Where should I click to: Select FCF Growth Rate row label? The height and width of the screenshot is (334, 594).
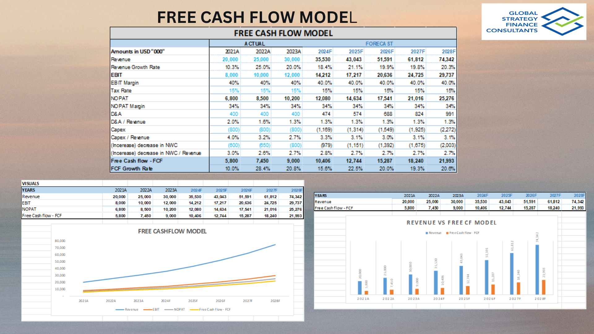[x=132, y=169]
